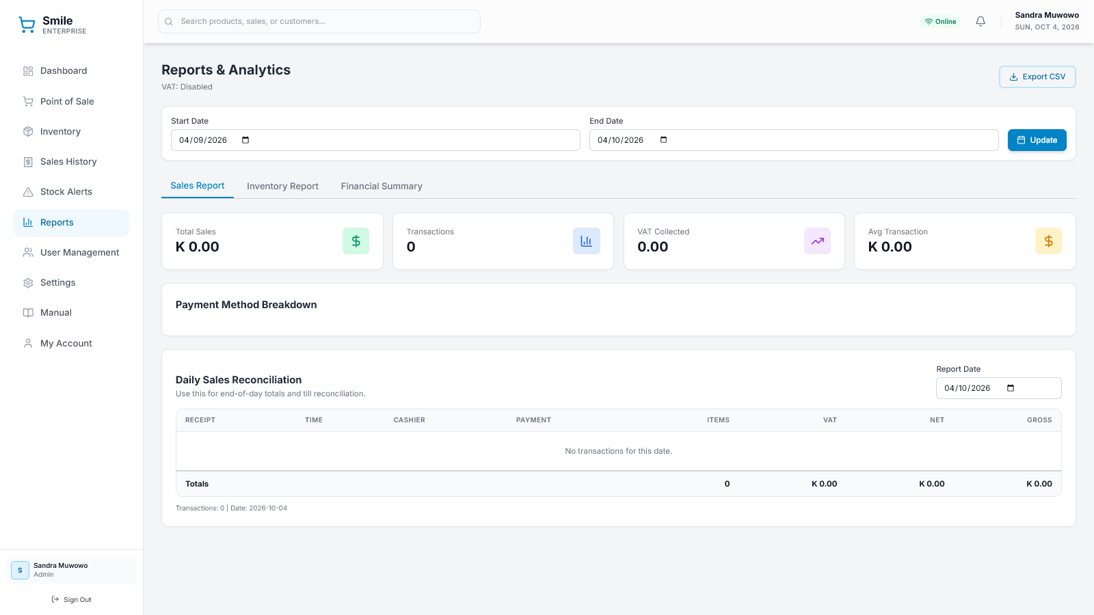Open Dashboard from the sidebar
Image resolution: width=1094 pixels, height=615 pixels.
point(71,71)
